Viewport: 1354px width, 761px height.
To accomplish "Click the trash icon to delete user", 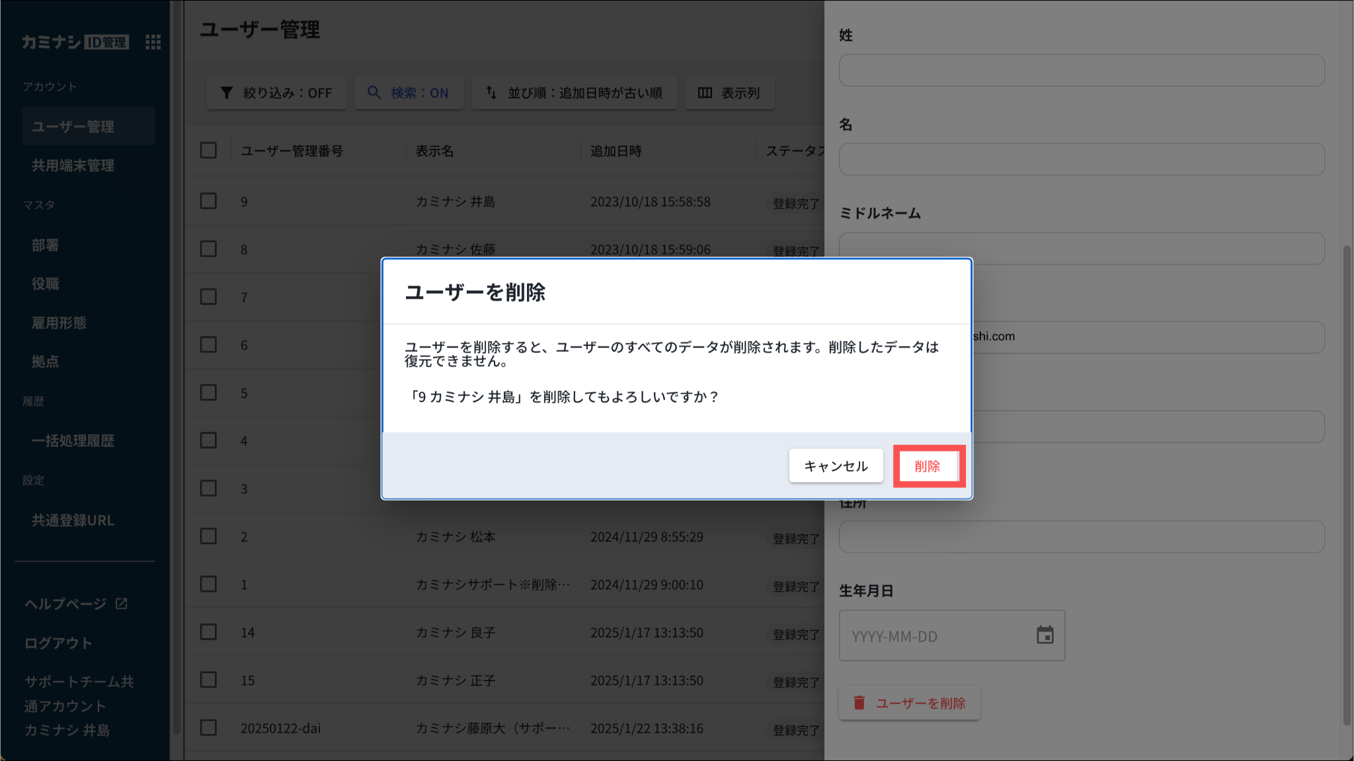I will pyautogui.click(x=859, y=703).
